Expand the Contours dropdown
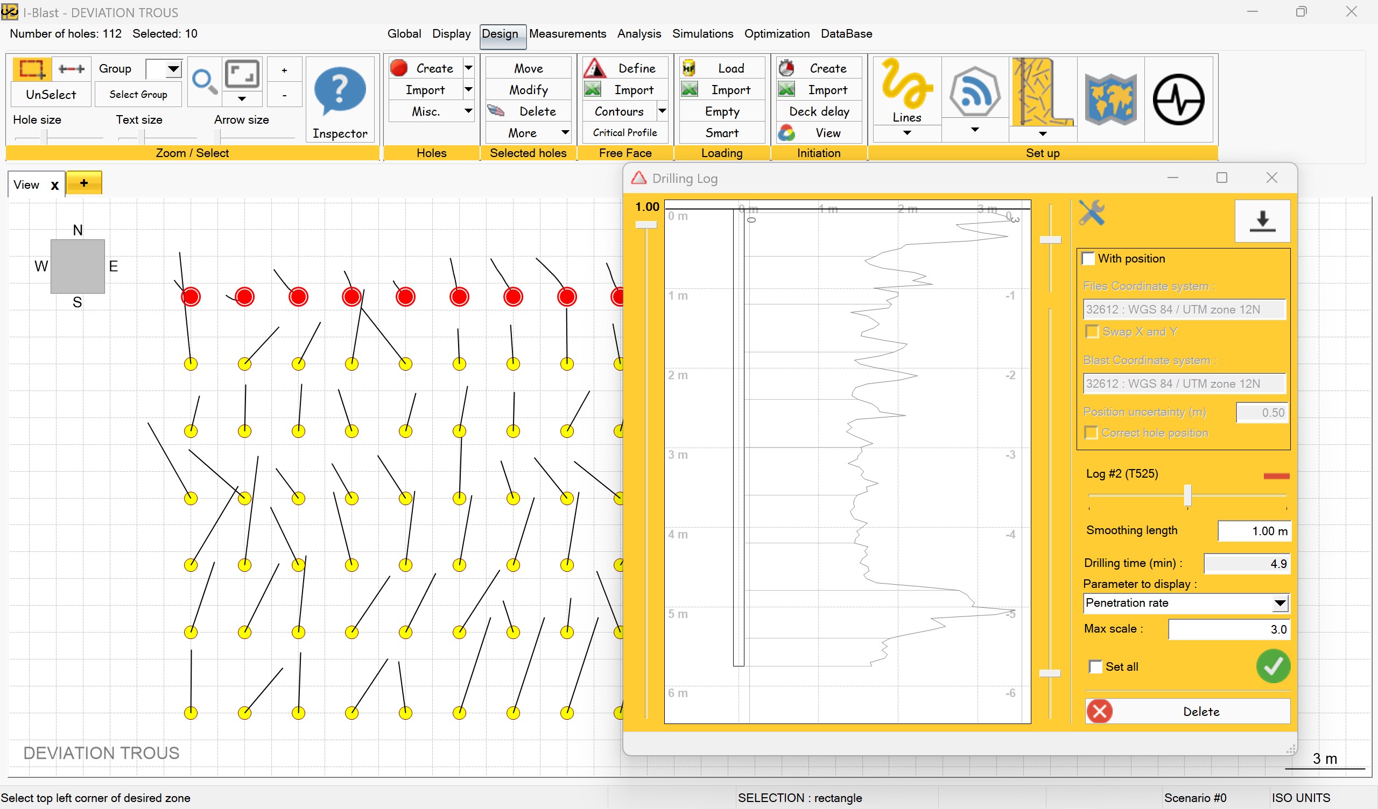 663,111
